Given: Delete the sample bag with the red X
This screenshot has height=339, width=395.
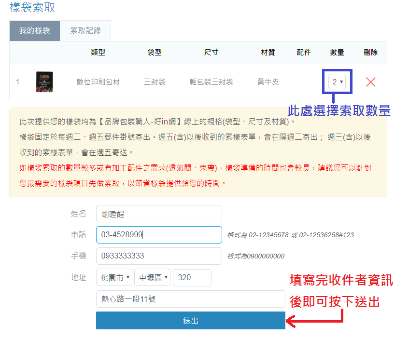Looking at the screenshot, I should [x=370, y=82].
